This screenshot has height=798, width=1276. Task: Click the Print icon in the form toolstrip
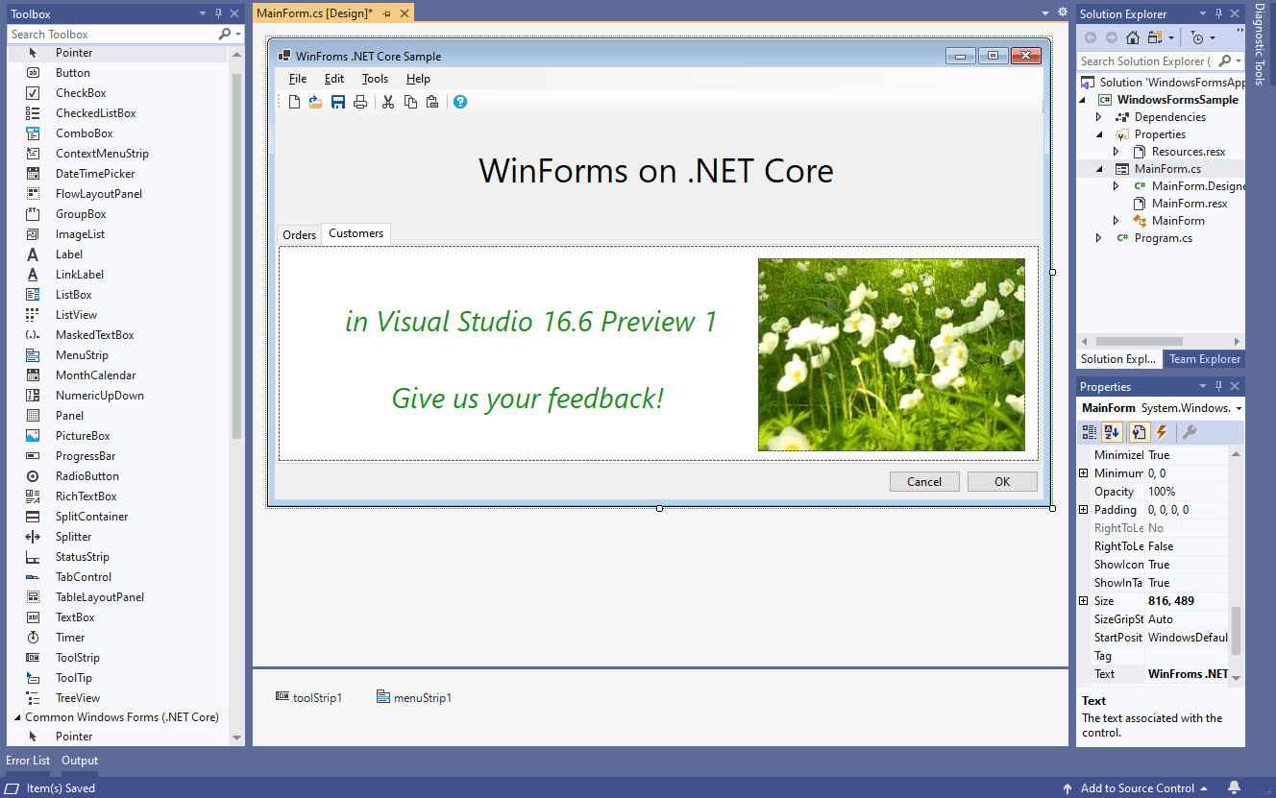point(360,102)
